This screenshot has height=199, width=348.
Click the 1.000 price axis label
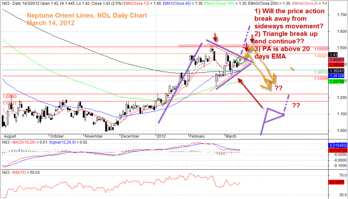click(x=342, y=130)
